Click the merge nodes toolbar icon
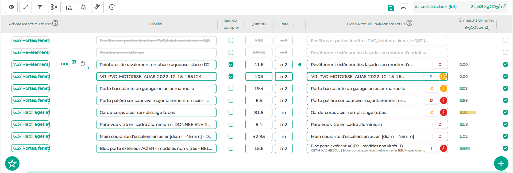 coord(54,7)
